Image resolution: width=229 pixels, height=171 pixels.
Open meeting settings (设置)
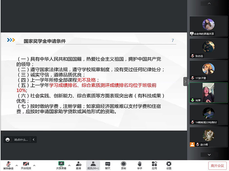point(169,165)
